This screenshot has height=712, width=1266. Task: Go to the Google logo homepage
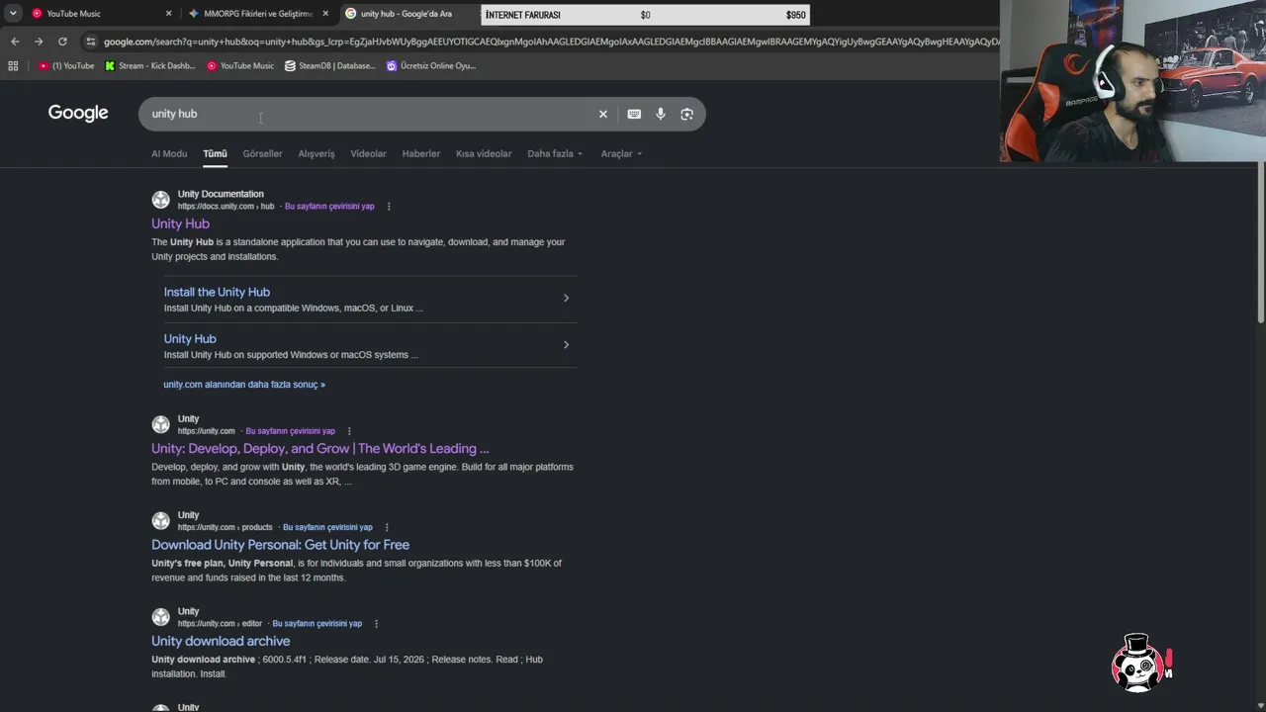78,113
